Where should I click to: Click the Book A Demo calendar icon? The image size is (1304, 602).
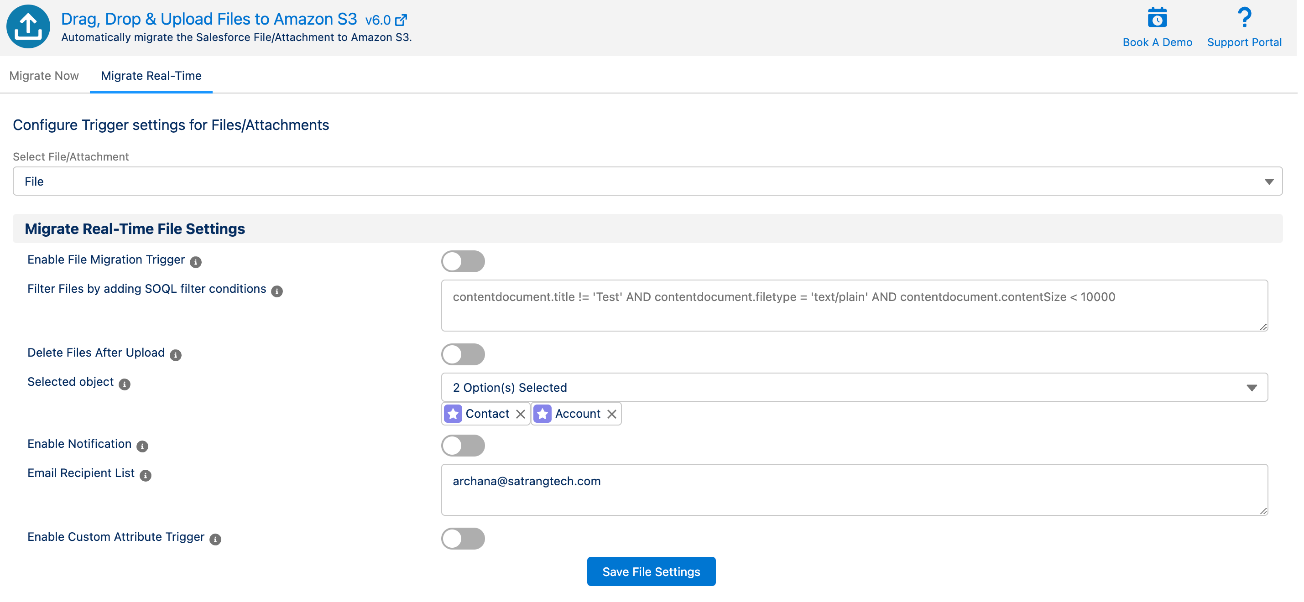click(1157, 18)
